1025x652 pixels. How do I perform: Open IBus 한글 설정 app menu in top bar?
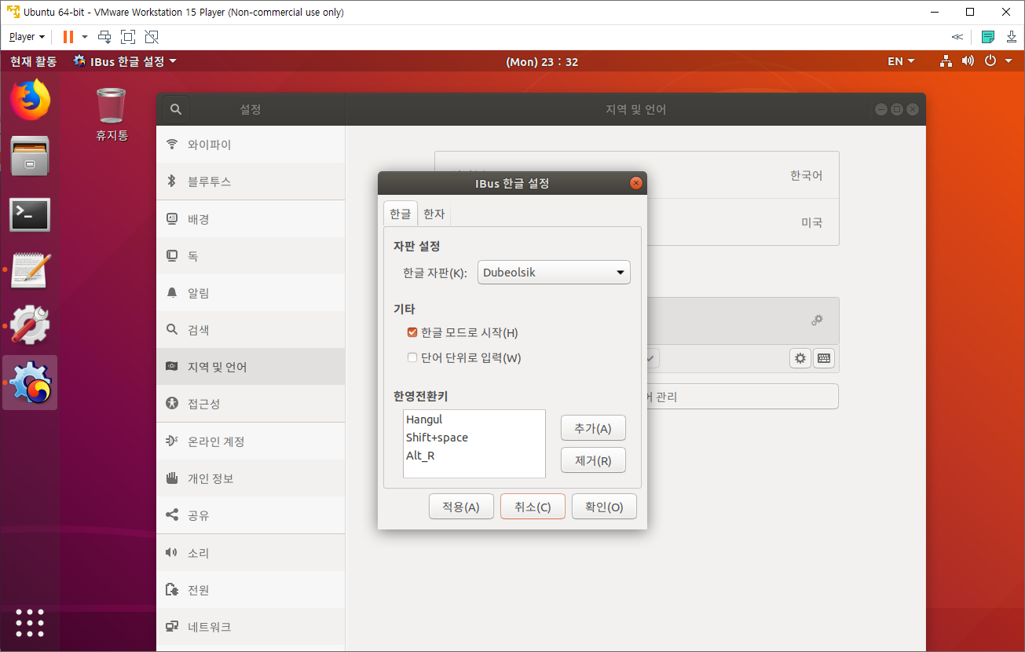125,61
